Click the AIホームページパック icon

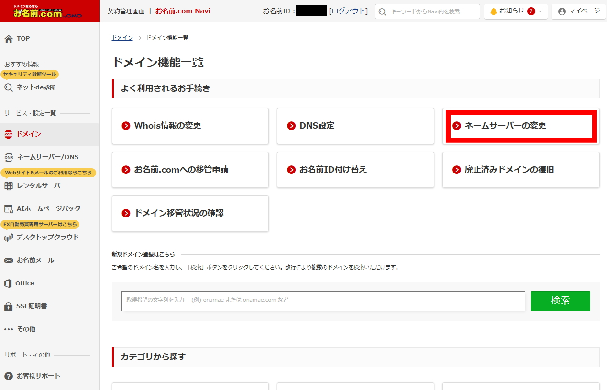pos(9,209)
